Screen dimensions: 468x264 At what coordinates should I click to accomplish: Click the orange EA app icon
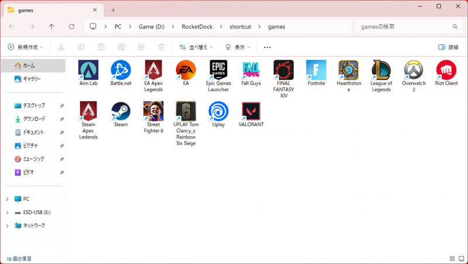tap(186, 70)
